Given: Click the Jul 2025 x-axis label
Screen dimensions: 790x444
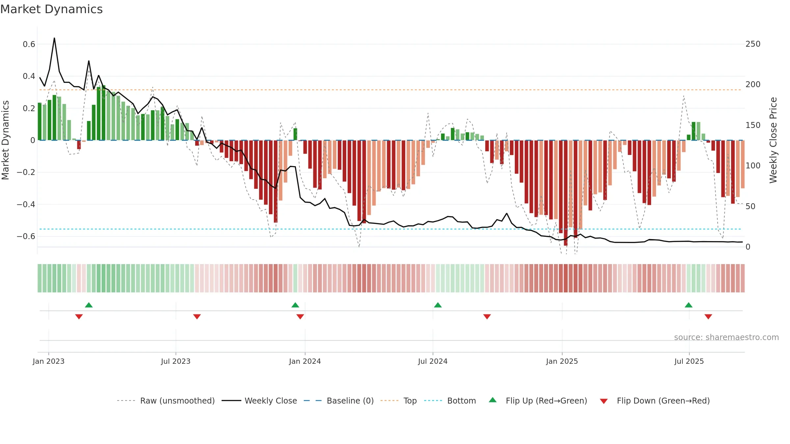Looking at the screenshot, I should 689,361.
